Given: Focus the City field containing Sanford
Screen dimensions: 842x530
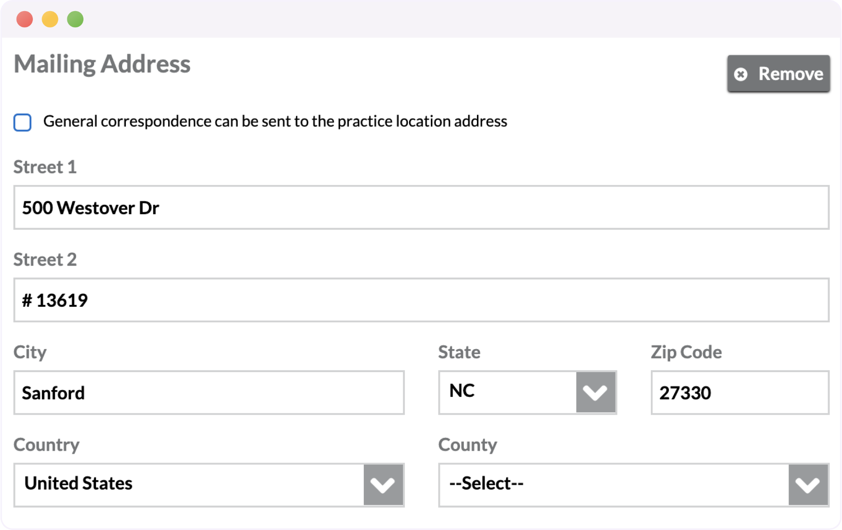Looking at the screenshot, I should point(209,393).
